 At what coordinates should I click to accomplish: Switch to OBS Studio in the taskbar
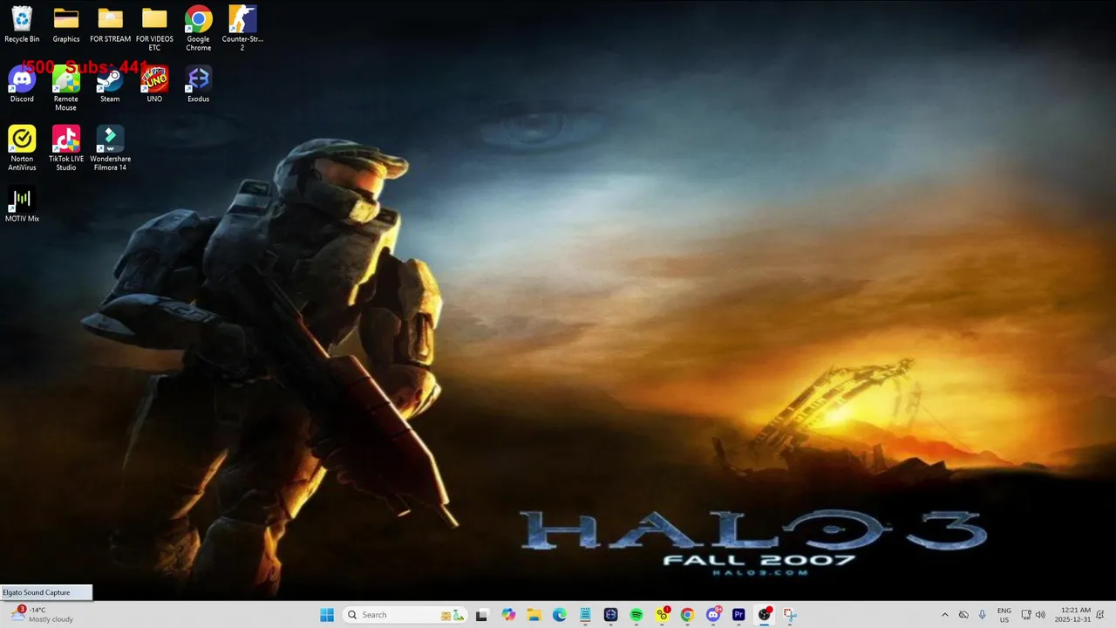click(765, 615)
